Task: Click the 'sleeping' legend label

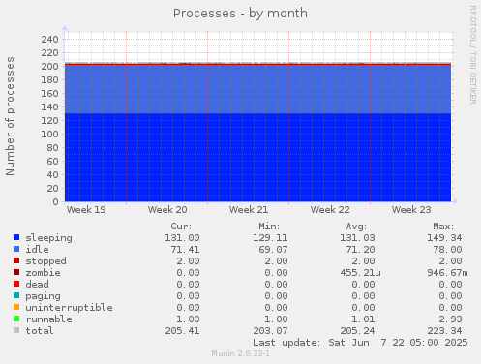Action: 48,238
